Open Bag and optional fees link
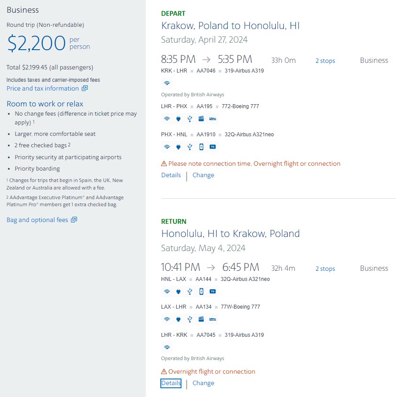 coord(37,220)
